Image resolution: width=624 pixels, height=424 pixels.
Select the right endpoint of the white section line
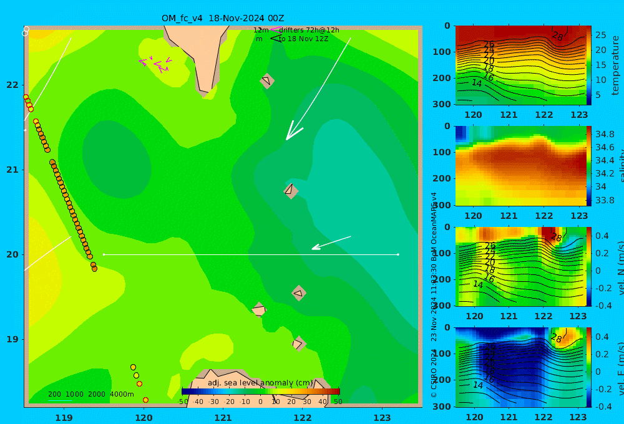click(398, 254)
